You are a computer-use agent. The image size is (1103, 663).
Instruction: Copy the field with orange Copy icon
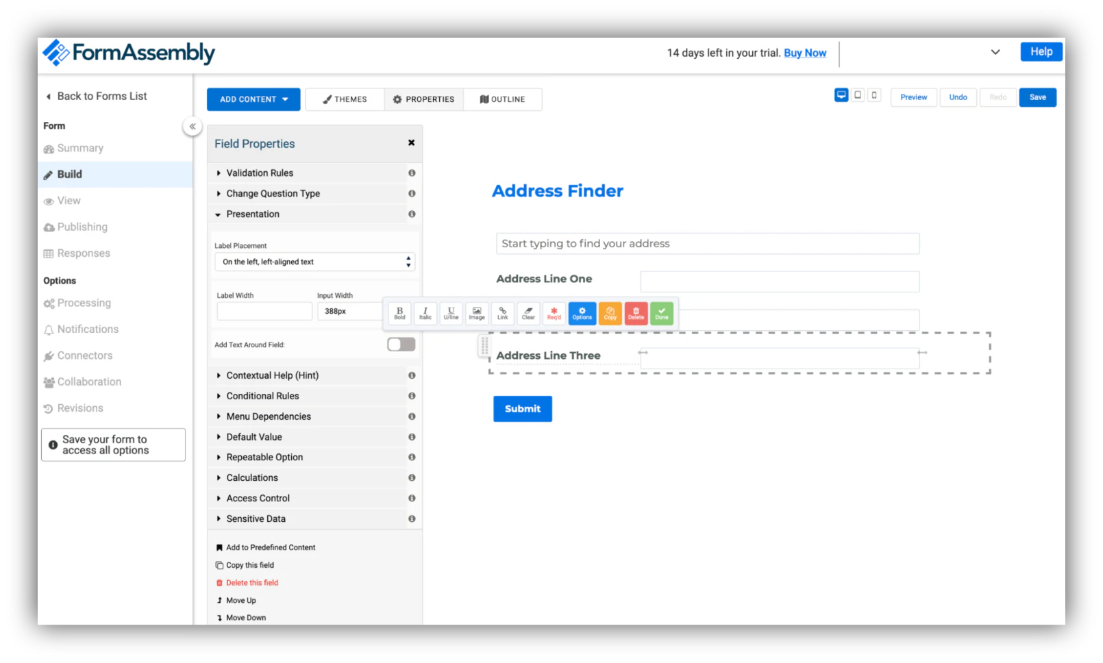point(610,313)
